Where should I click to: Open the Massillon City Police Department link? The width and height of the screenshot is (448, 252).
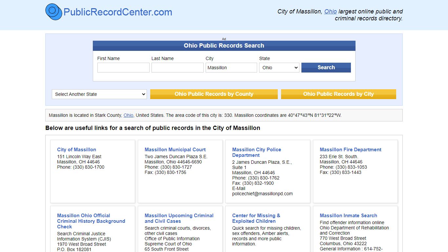coord(256,152)
